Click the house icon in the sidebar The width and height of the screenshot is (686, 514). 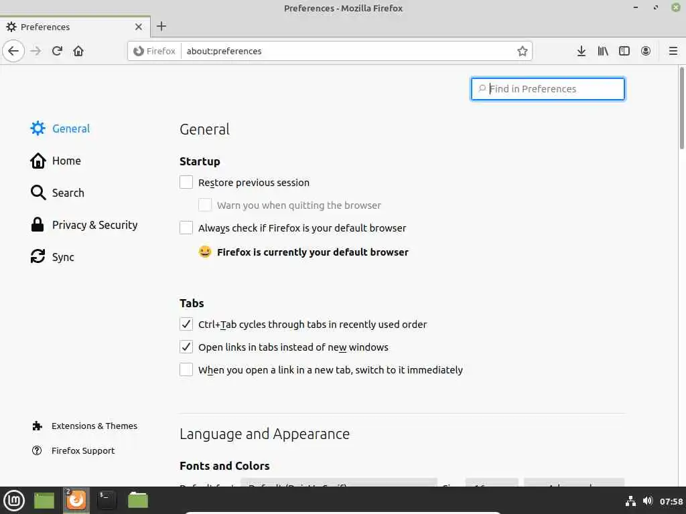click(x=38, y=161)
